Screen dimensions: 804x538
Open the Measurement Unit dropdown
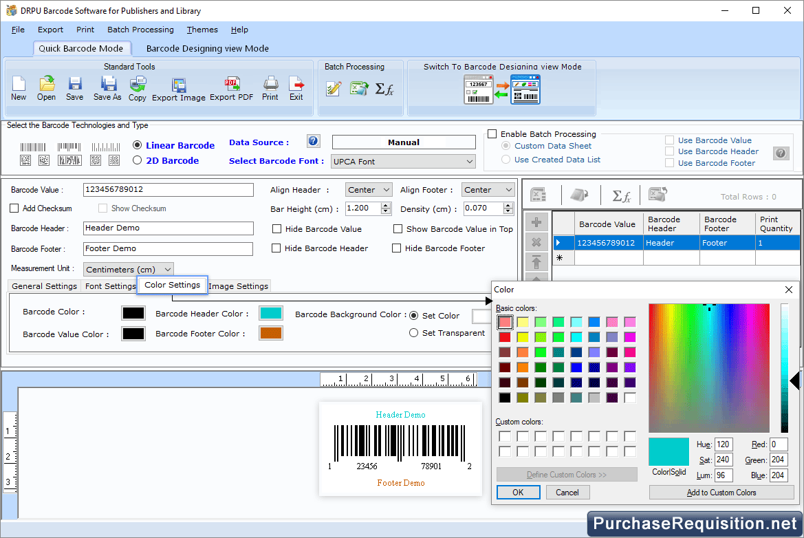coord(128,269)
